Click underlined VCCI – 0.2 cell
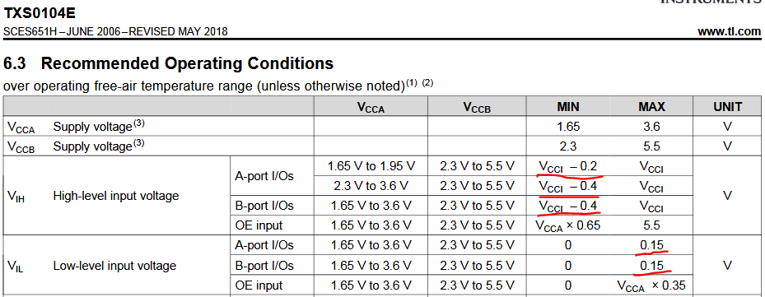 point(568,167)
